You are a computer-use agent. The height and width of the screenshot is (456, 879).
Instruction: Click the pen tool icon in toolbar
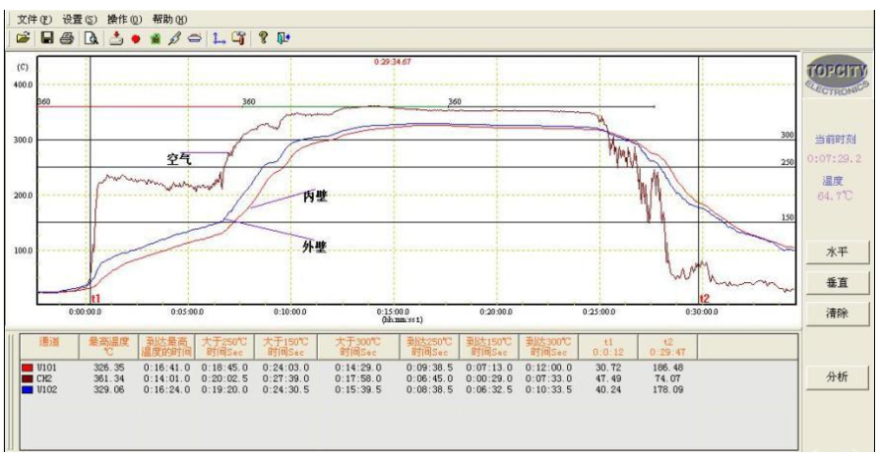174,37
